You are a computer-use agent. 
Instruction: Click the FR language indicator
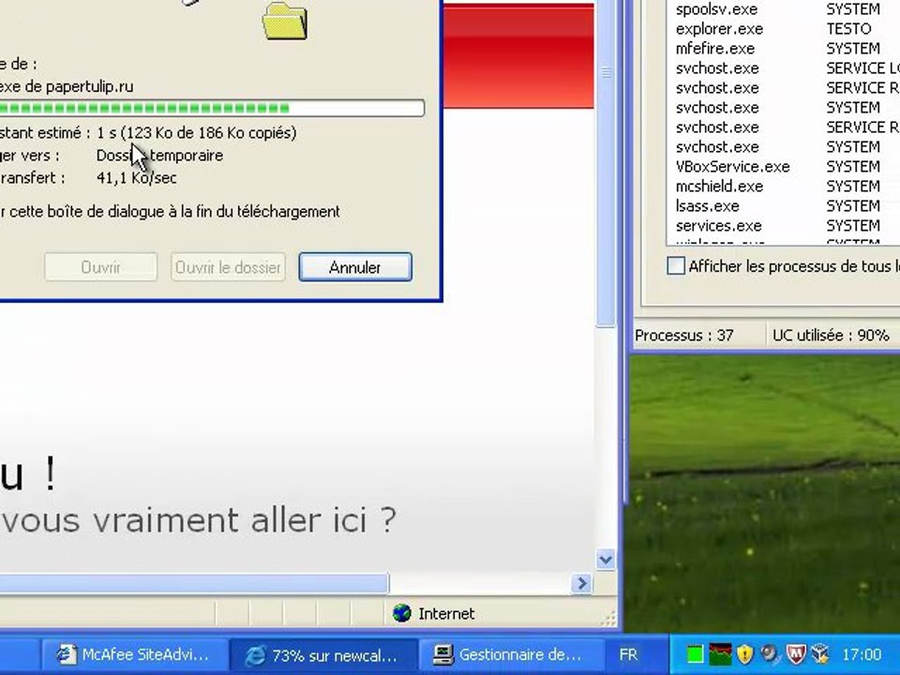click(628, 655)
